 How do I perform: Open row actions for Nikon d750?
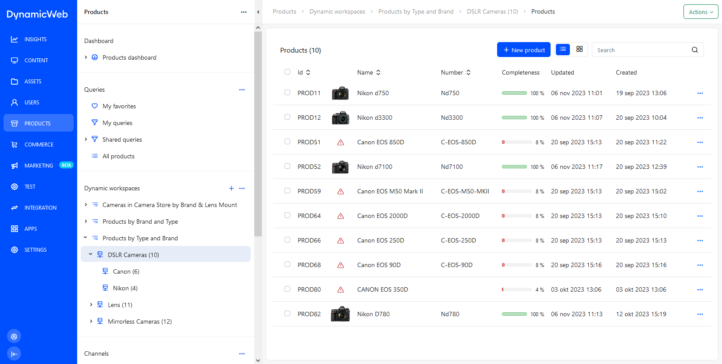tap(700, 93)
